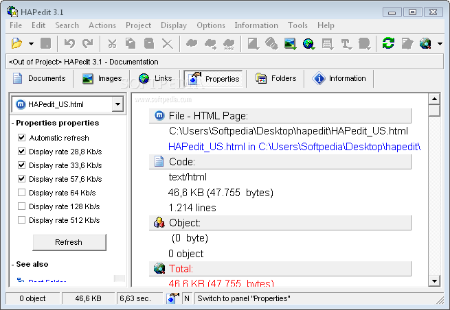Click the Redo toolbar icon
This screenshot has width=450, height=310.
(87, 43)
